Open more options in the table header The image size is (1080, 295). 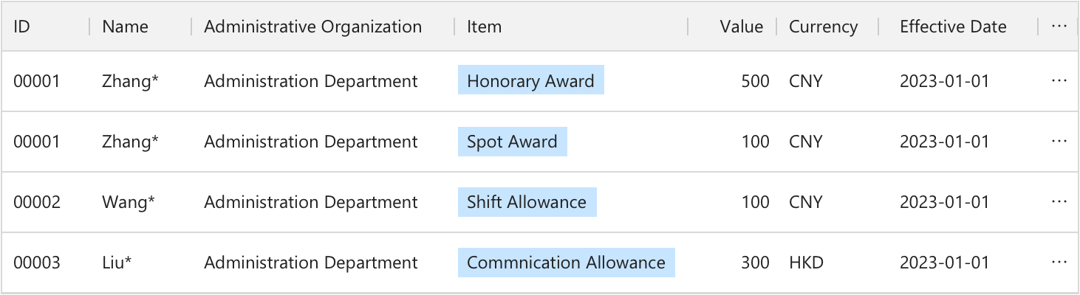coord(1059,27)
